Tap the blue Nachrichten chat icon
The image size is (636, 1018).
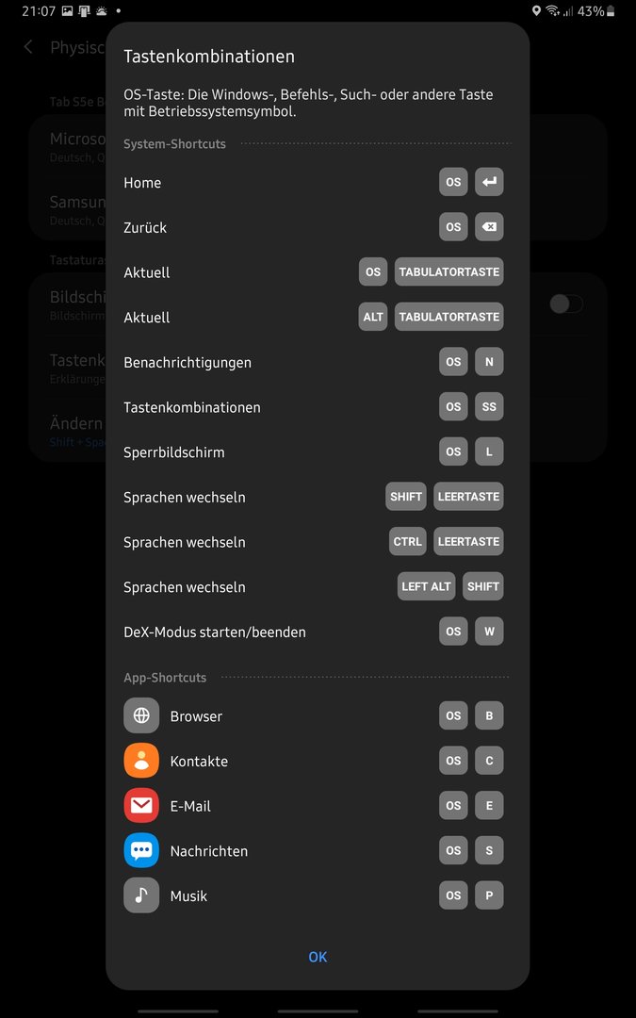(141, 850)
